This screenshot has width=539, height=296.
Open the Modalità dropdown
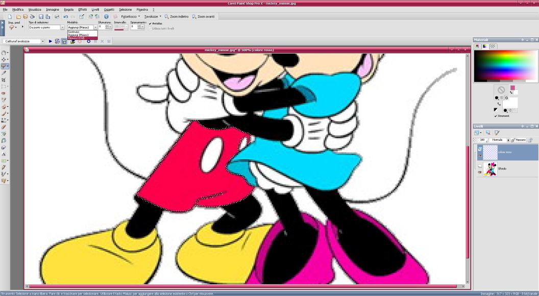click(x=95, y=28)
